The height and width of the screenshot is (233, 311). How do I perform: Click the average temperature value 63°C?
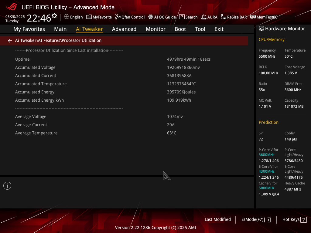[x=172, y=133]
